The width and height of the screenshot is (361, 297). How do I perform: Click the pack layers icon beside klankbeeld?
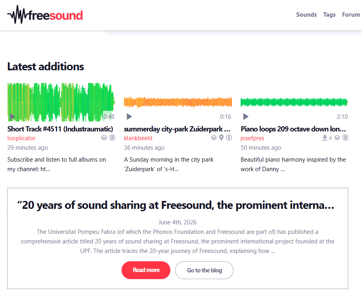point(214,138)
